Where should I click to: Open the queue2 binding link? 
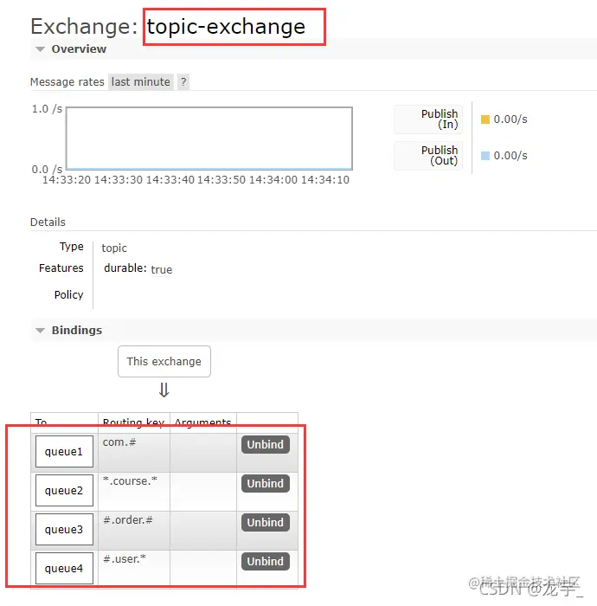64,491
